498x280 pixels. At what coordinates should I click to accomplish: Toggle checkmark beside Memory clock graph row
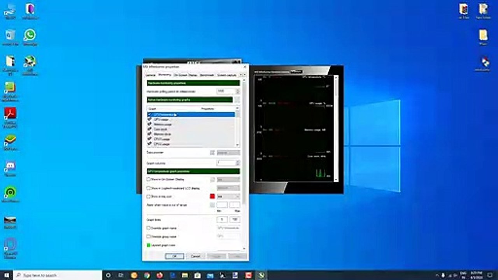click(x=150, y=134)
